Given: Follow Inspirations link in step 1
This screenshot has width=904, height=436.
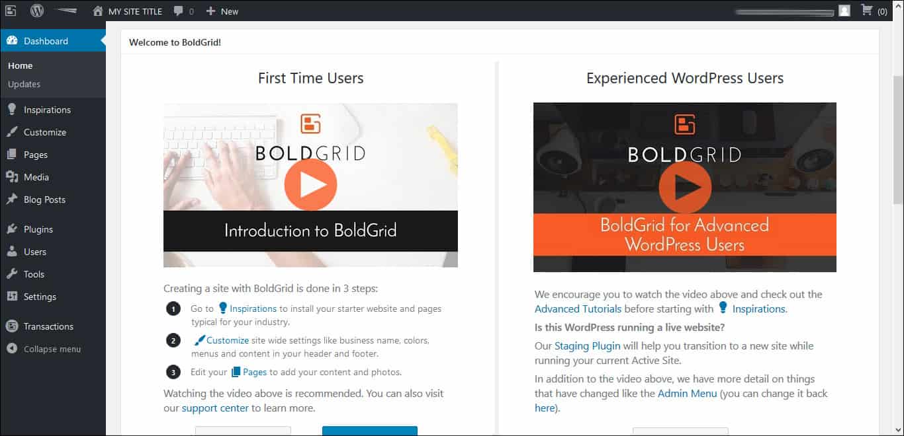Looking at the screenshot, I should pyautogui.click(x=253, y=309).
